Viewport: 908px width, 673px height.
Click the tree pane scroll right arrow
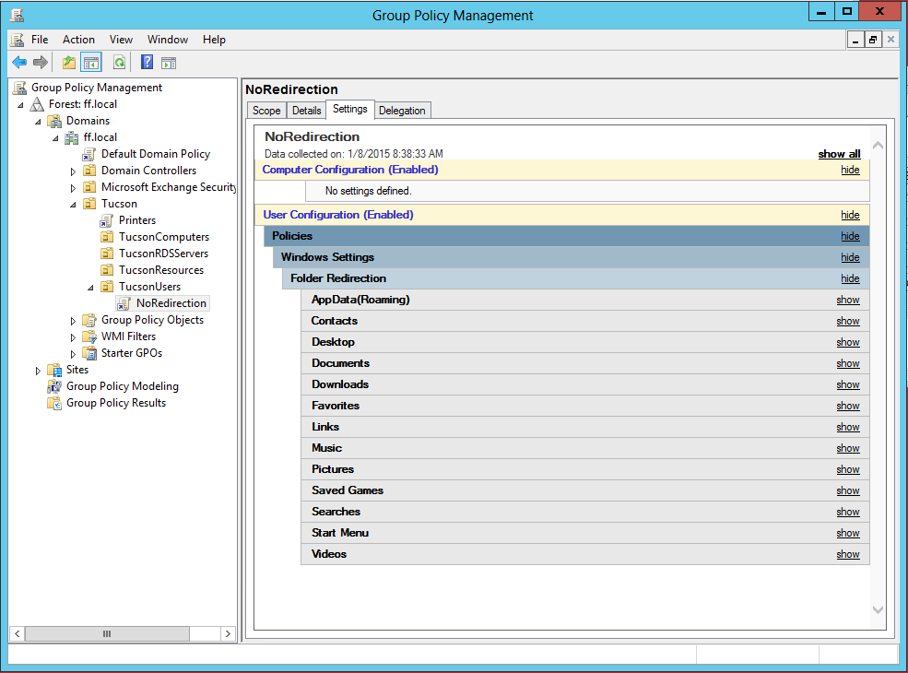pos(229,633)
